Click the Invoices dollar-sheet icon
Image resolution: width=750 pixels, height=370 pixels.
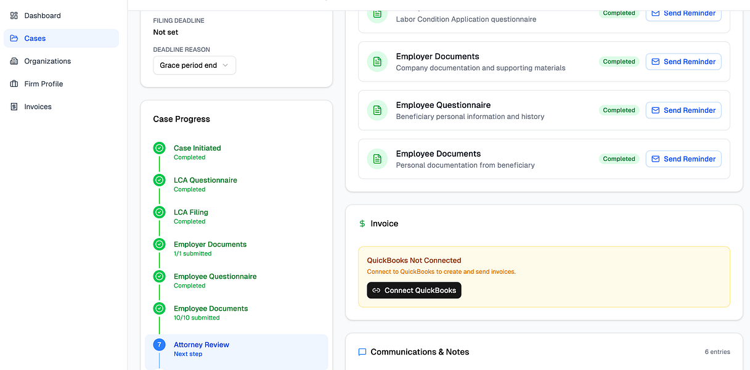click(14, 107)
